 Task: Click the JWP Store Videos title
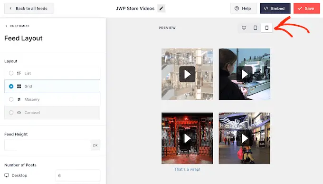point(135,9)
